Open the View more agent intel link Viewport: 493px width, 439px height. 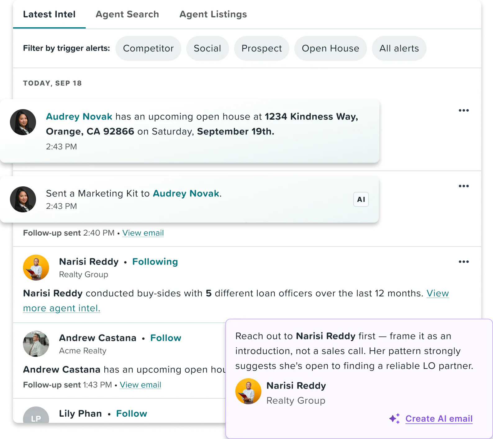62,308
